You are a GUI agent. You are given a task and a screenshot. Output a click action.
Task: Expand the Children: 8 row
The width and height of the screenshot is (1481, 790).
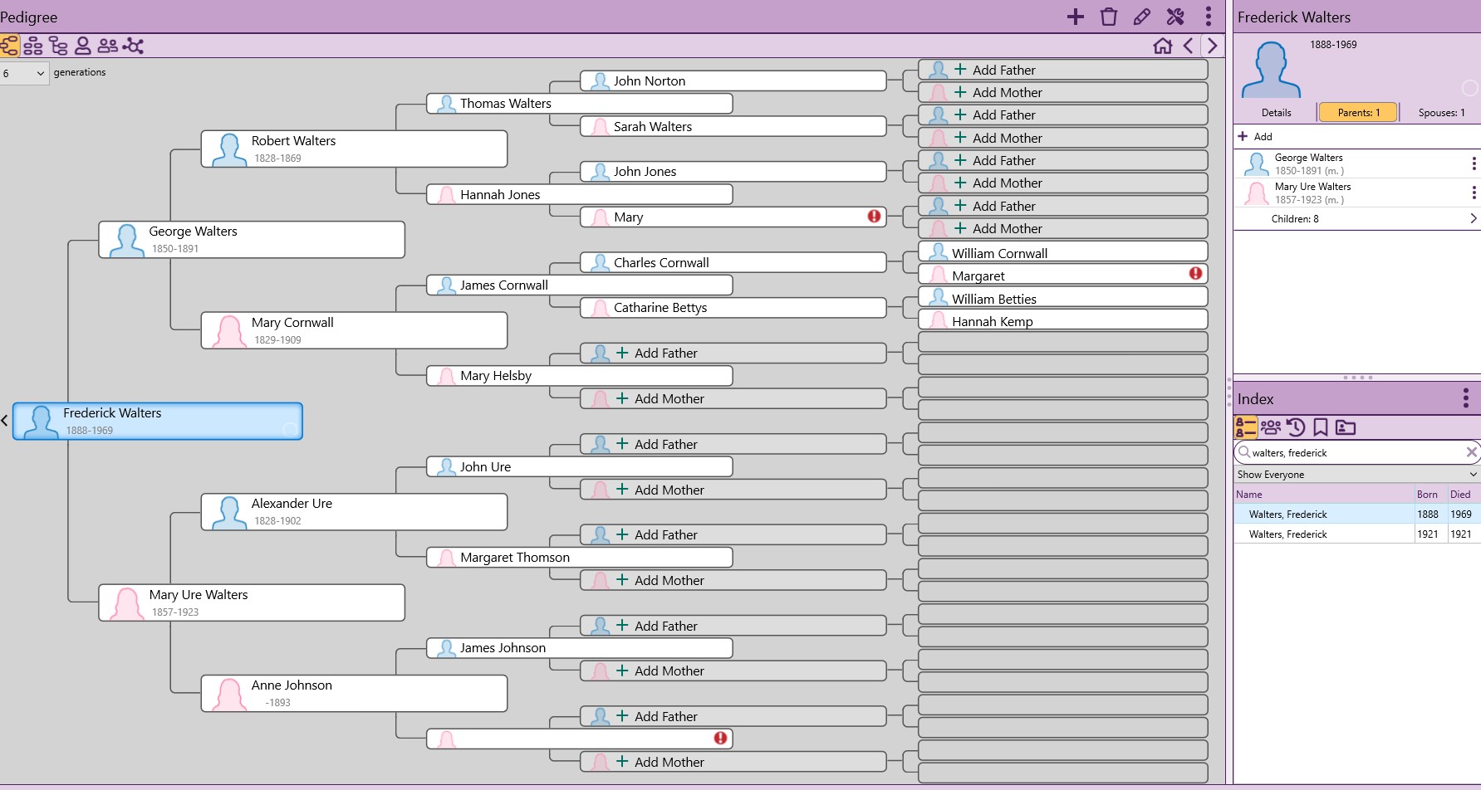[1357, 219]
